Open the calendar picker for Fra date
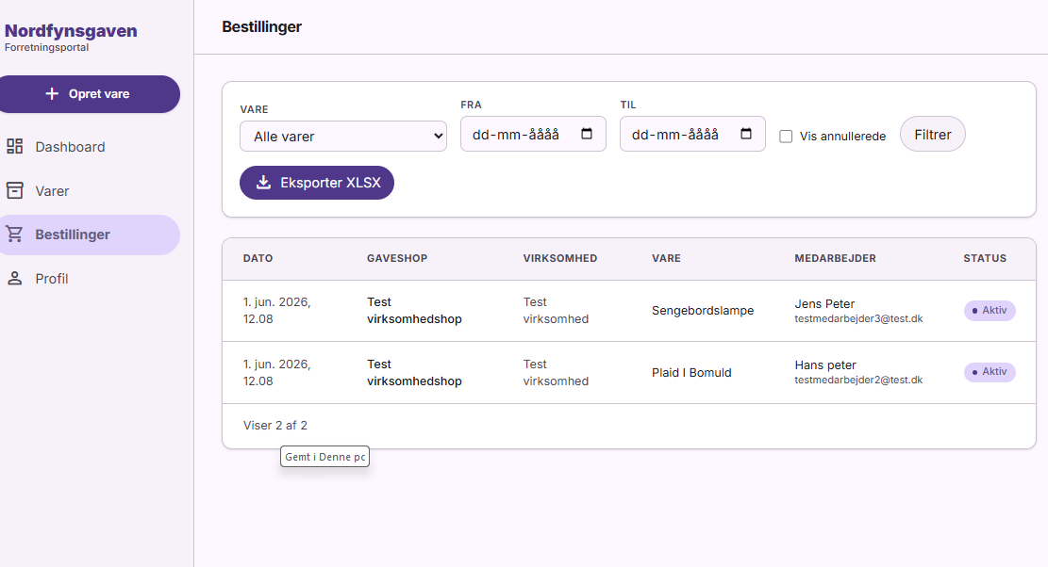This screenshot has width=1048, height=567. [587, 134]
